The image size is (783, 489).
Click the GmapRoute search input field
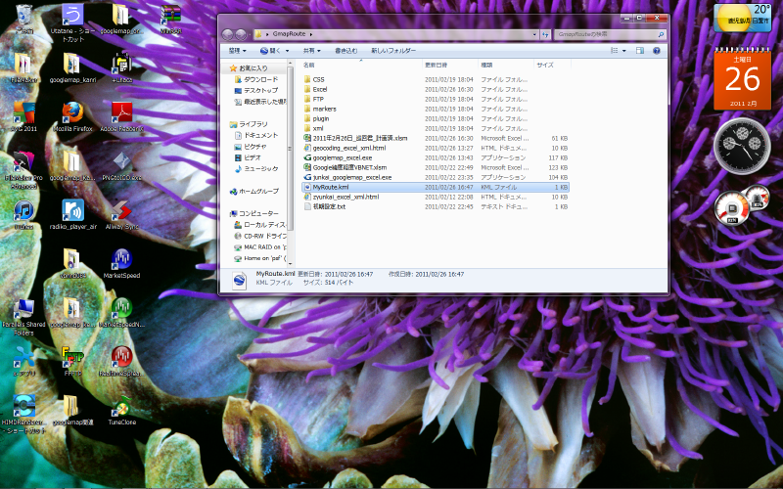pyautogui.click(x=602, y=33)
